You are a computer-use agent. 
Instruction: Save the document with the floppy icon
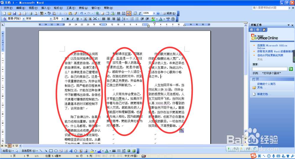[14, 13]
